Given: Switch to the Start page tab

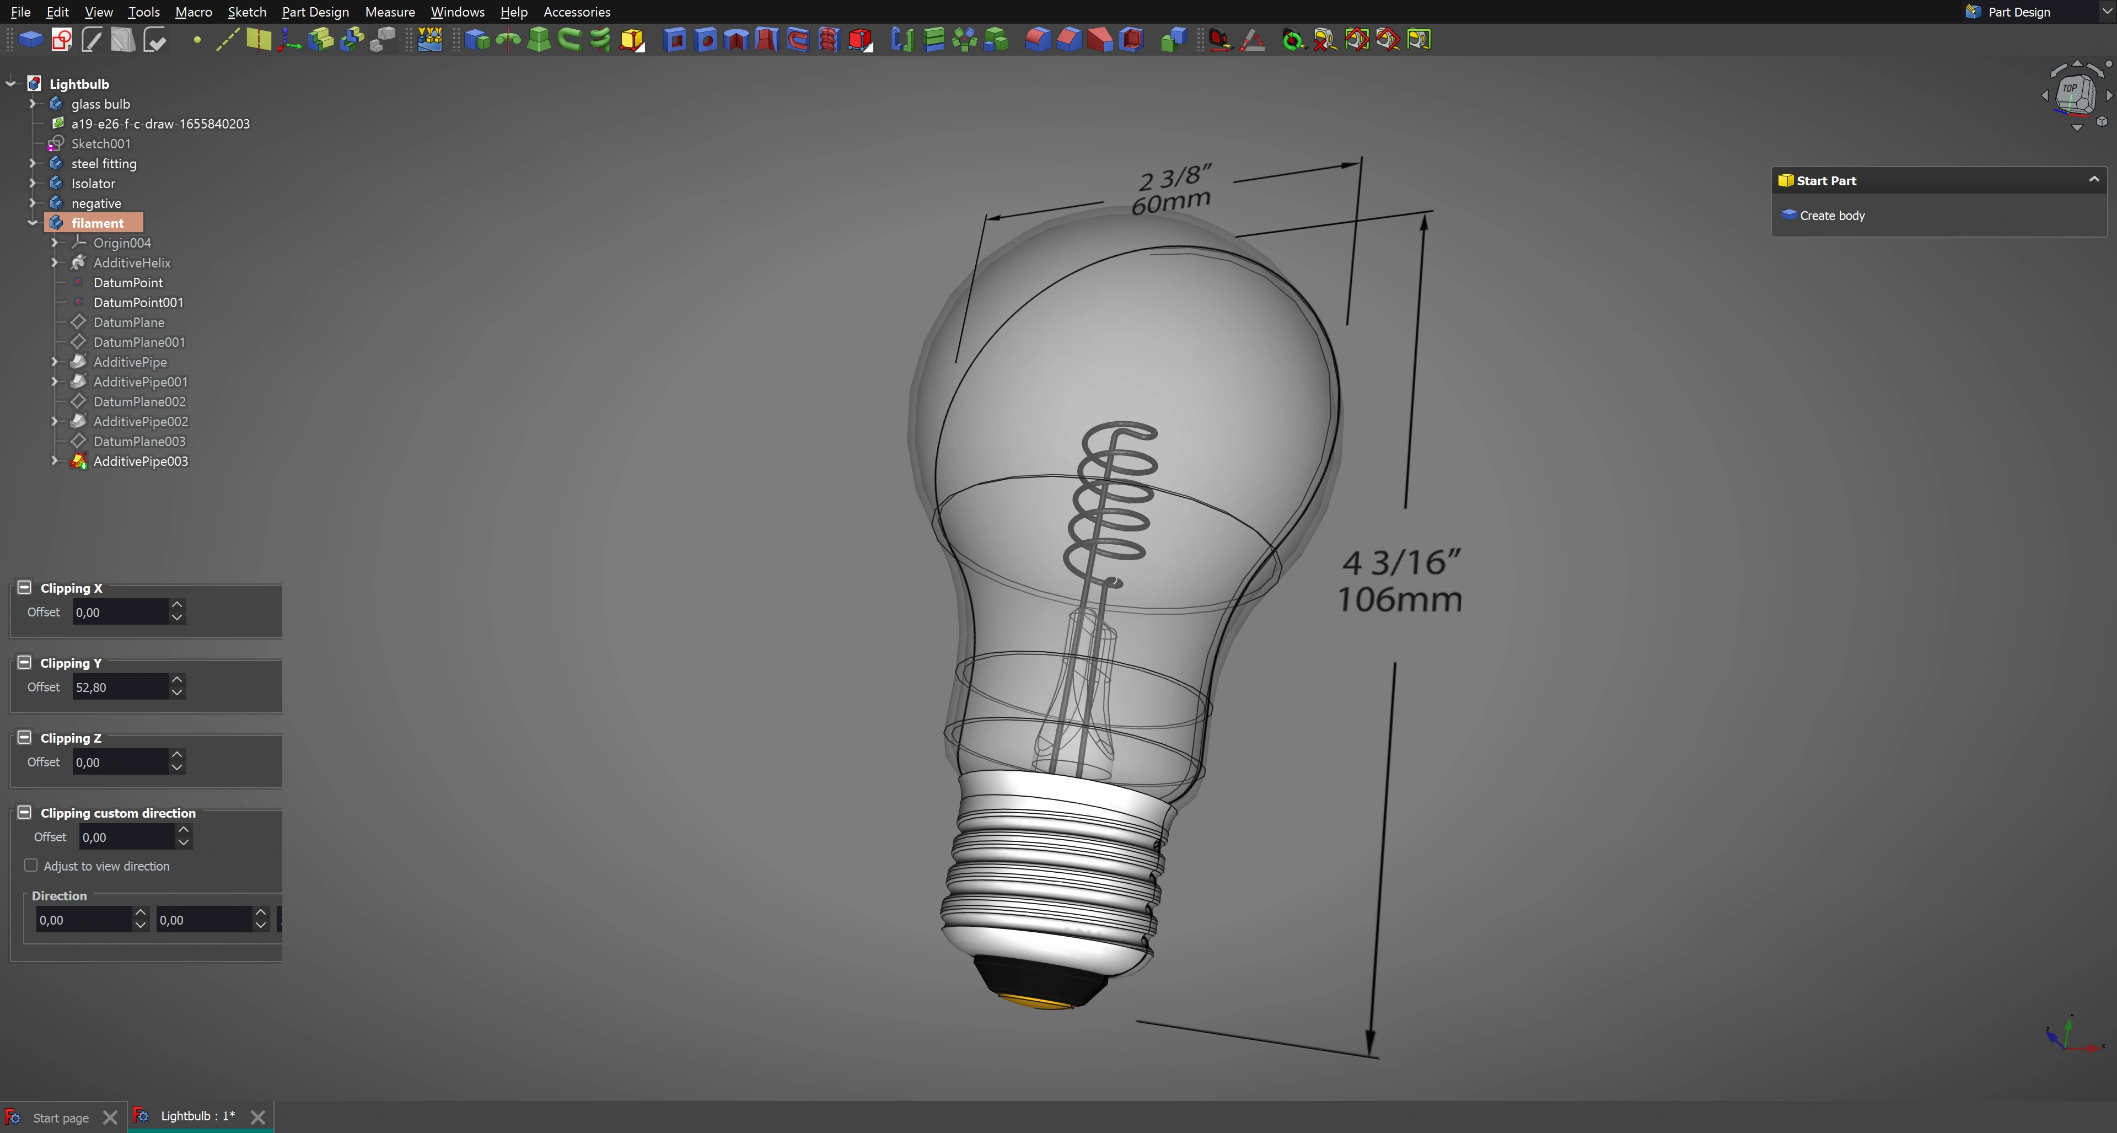Looking at the screenshot, I should click(x=60, y=1118).
